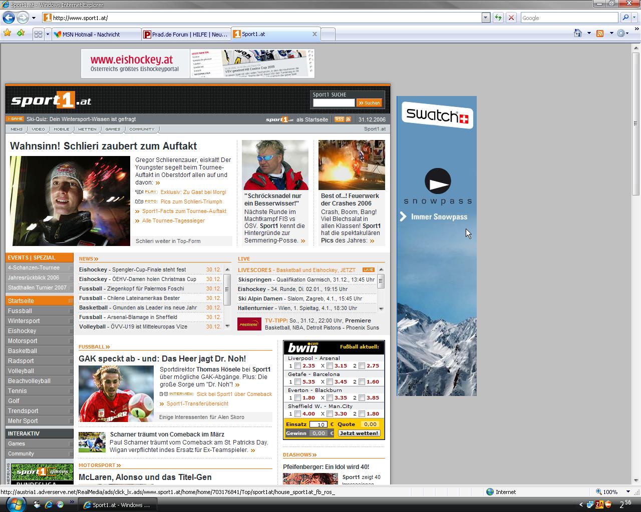The width and height of the screenshot is (641, 512).
Task: Switch to the MSN Hotmail tab
Action: (90, 34)
